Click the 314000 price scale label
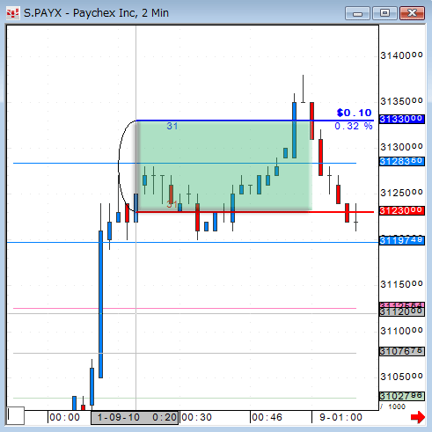 click(401, 55)
